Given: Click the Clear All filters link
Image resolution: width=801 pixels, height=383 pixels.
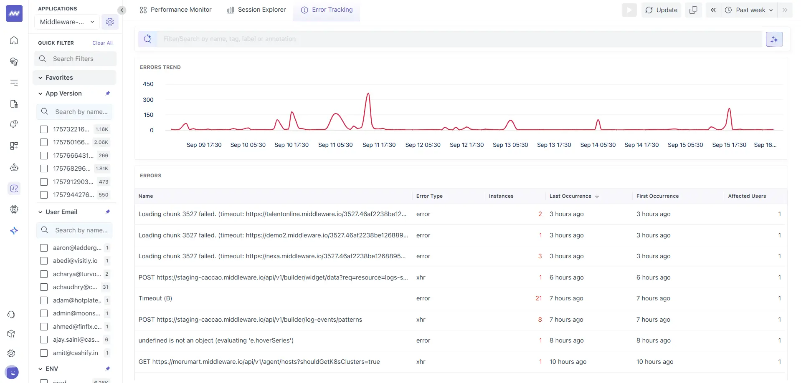Looking at the screenshot, I should (x=102, y=43).
